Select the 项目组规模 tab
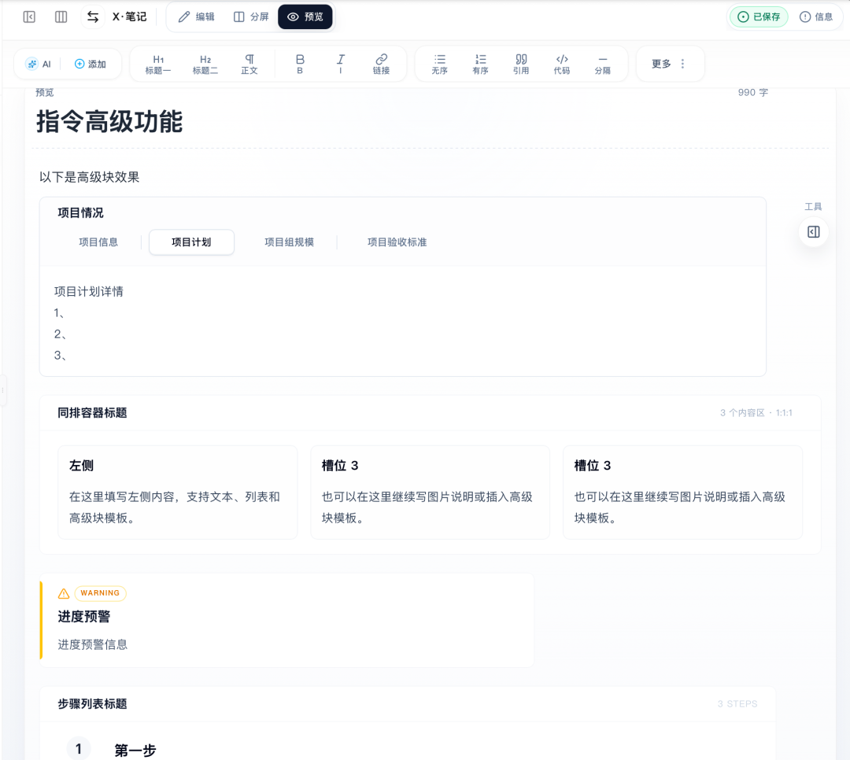The width and height of the screenshot is (850, 760). [289, 242]
